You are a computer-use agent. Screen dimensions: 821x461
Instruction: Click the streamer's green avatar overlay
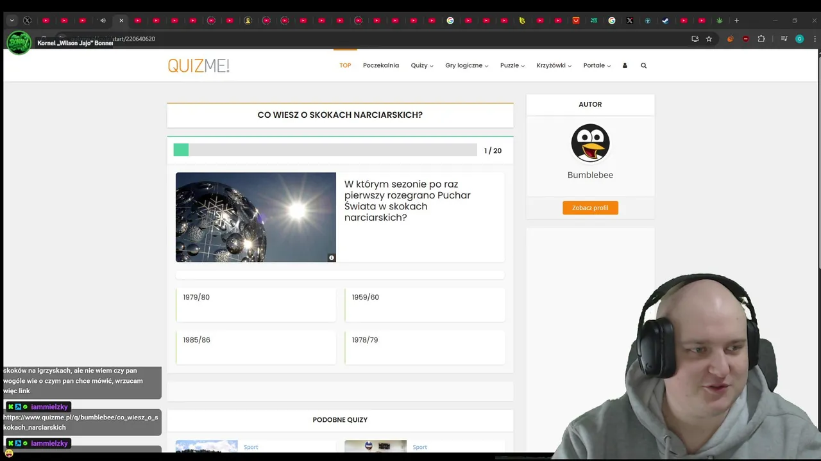[19, 42]
